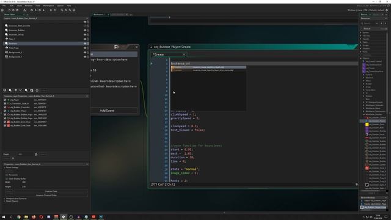This screenshot has height=220, width=391.
Task: Open the Help menu
Action: tap(69, 5)
